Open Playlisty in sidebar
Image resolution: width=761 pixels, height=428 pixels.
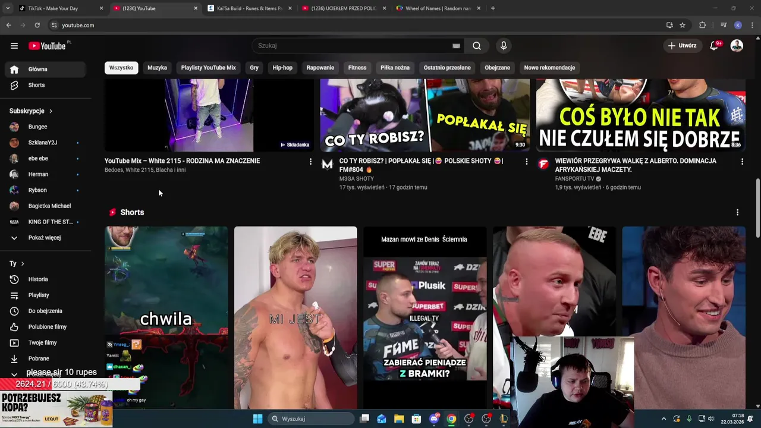click(x=45, y=295)
